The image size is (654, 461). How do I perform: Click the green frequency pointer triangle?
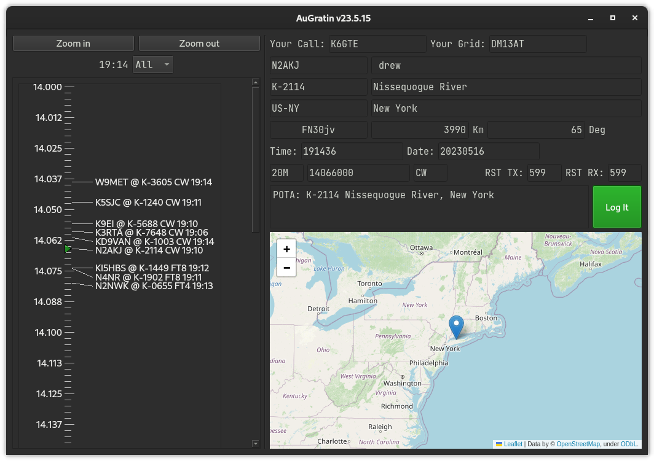[x=68, y=249]
